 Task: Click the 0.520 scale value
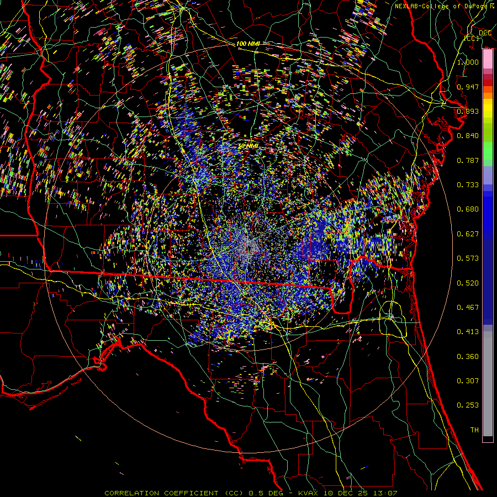pos(468,283)
